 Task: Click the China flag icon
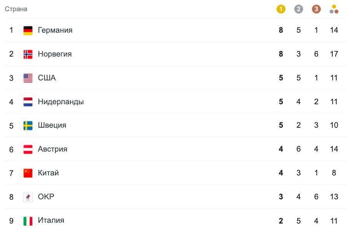[28, 173]
